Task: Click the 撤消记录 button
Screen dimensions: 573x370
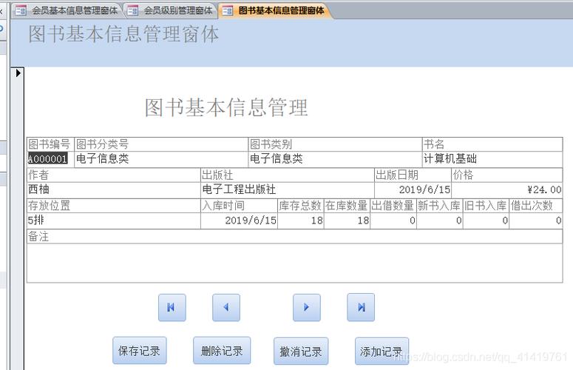Action: (301, 351)
